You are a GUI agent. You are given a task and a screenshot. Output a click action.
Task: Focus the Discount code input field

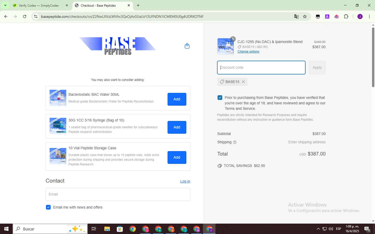(x=261, y=68)
